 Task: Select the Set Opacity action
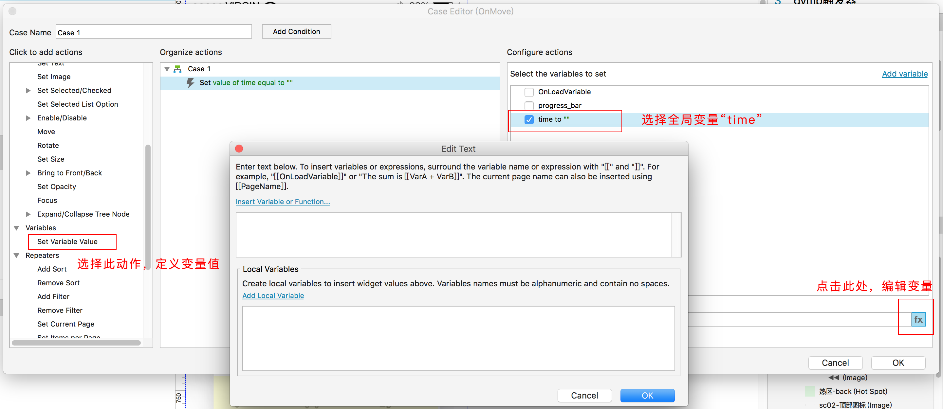click(56, 187)
